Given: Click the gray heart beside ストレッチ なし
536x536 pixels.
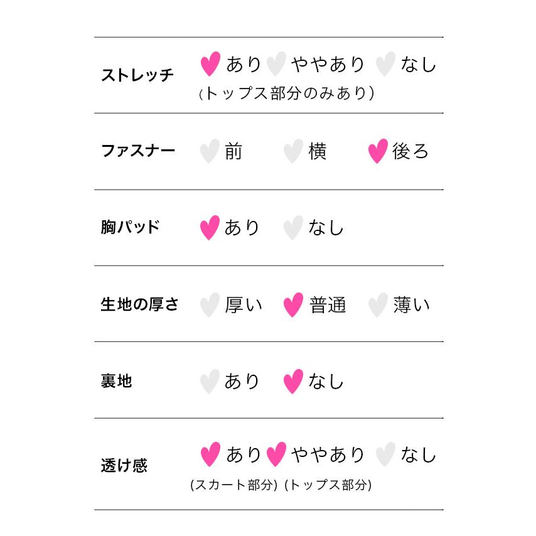Looking at the screenshot, I should [385, 64].
